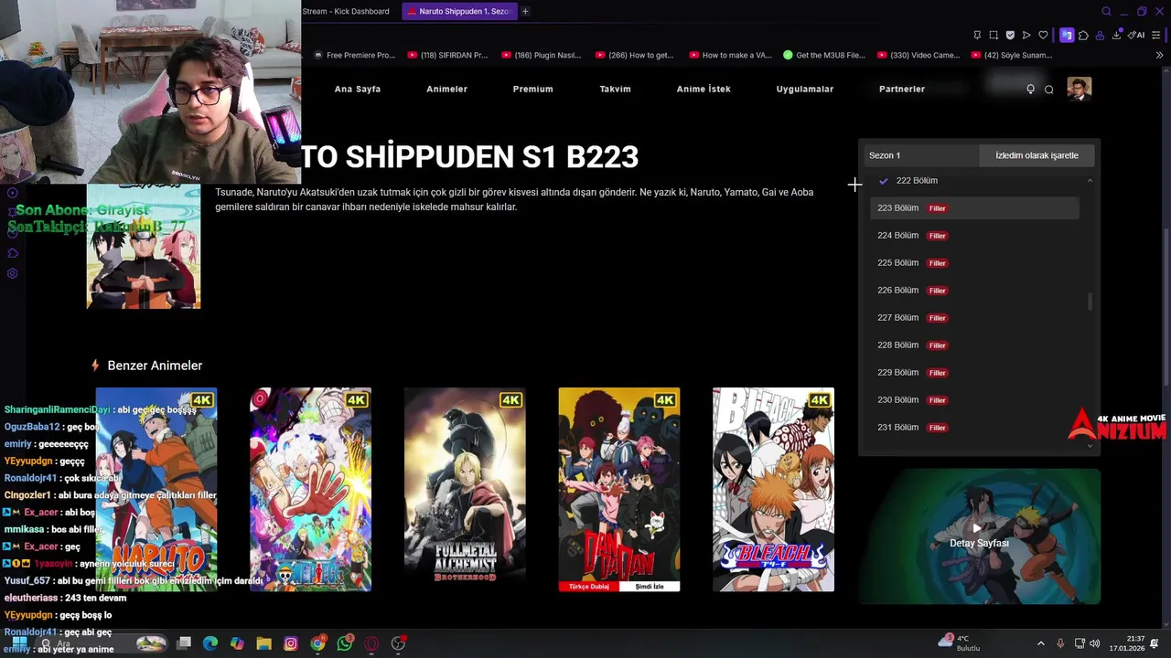1171x658 pixels.
Task: Click the send/flow arrow icon in toolbar
Action: [1026, 35]
